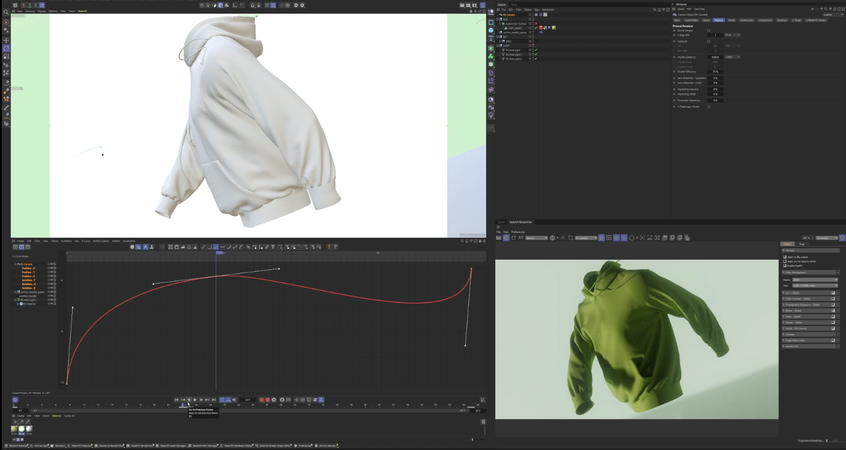Toggle the Exposure checkbox
This screenshot has width=846, height=450.
(x=709, y=41)
